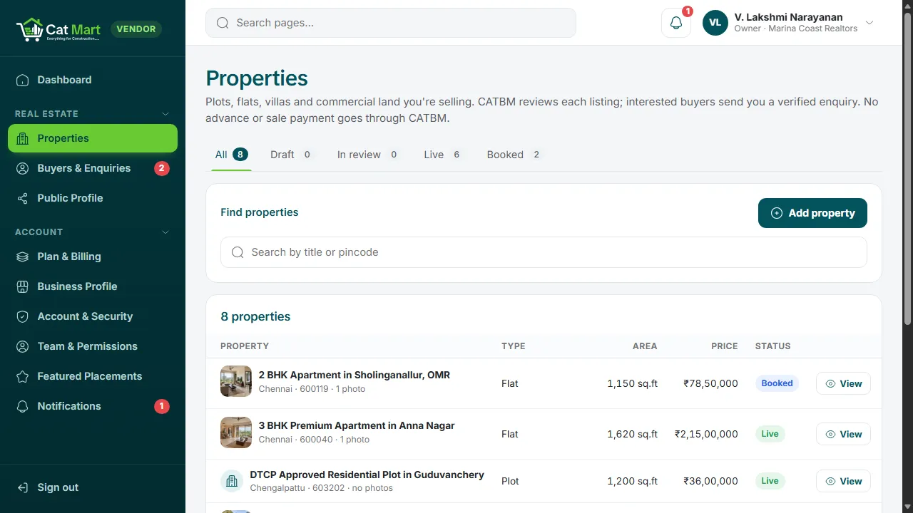Click the Add property button

(x=812, y=213)
